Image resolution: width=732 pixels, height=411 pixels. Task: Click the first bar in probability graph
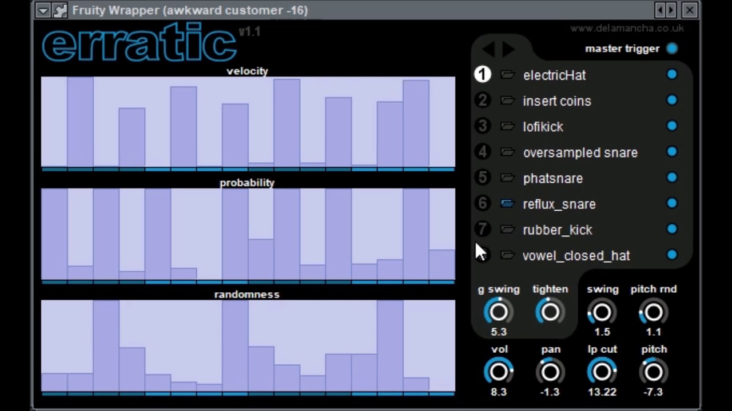pyautogui.click(x=54, y=234)
